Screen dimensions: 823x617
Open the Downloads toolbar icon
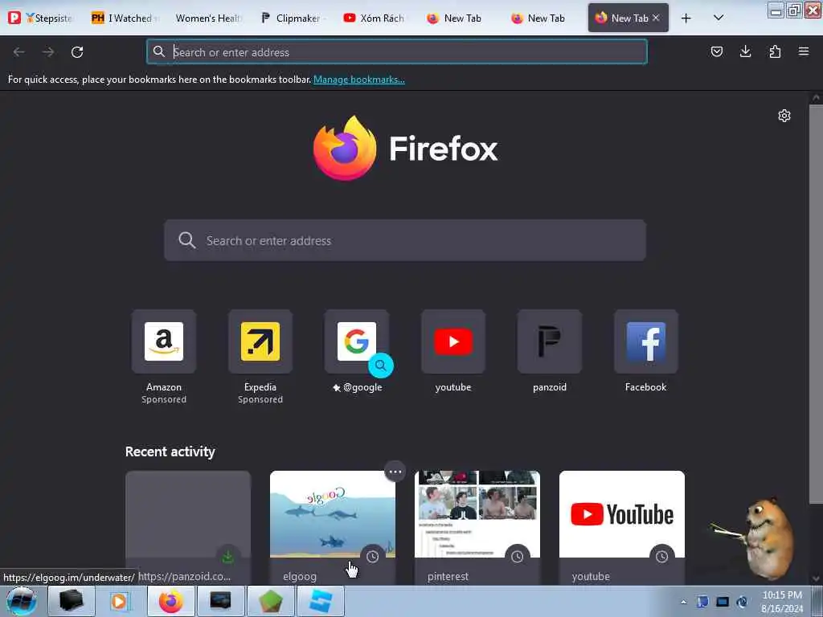pos(745,51)
